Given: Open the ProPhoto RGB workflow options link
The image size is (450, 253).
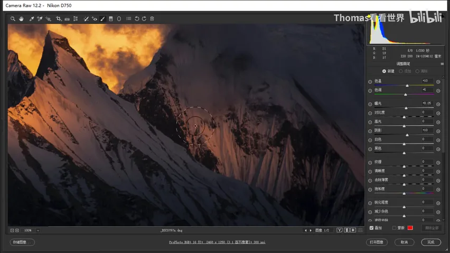Looking at the screenshot, I should [217, 242].
